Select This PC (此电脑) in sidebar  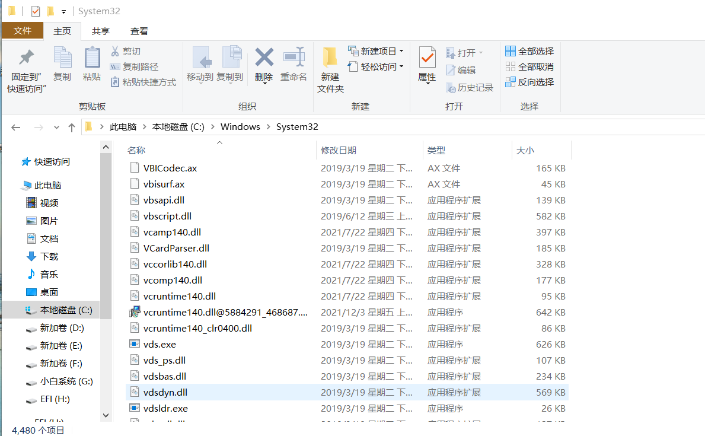pyautogui.click(x=42, y=186)
